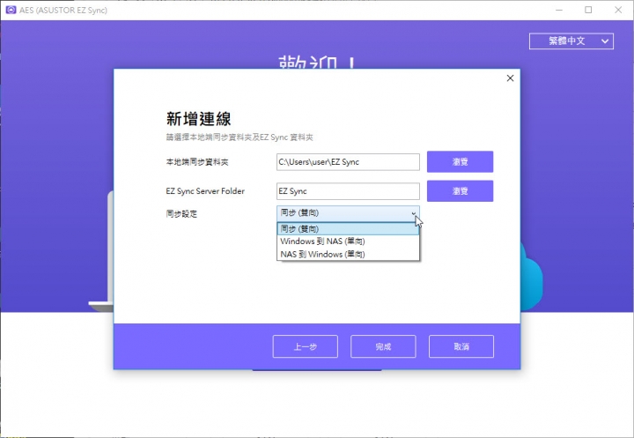Open the 繁體中文 language dropdown
Image resolution: width=634 pixels, height=438 pixels.
571,41
